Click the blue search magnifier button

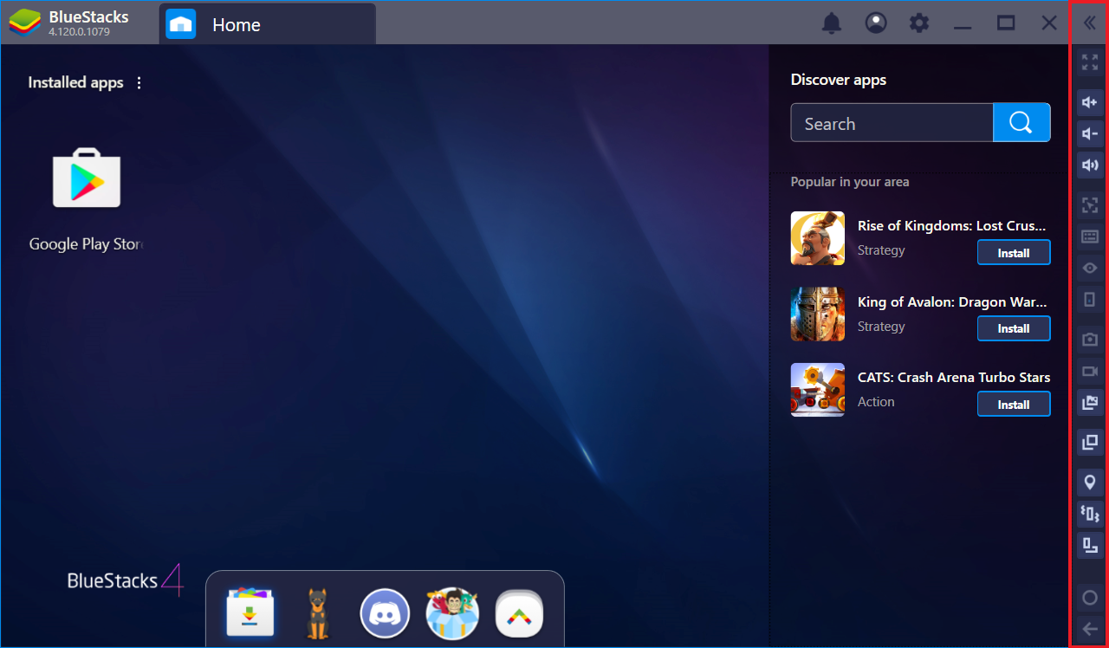tap(1021, 123)
